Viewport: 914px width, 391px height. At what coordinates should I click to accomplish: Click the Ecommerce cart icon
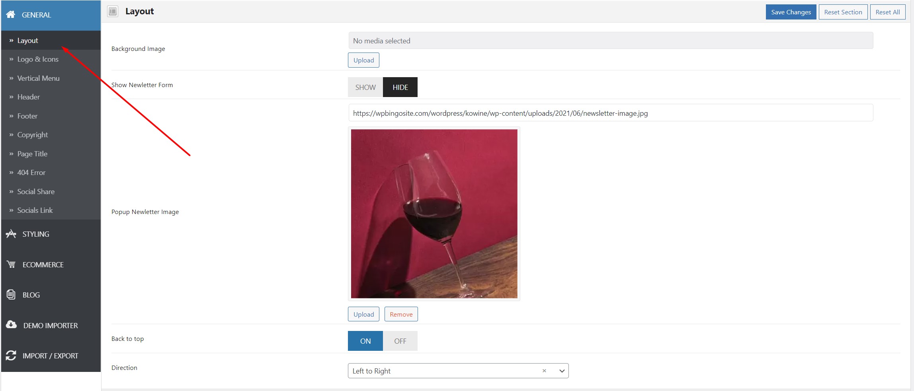coord(11,265)
